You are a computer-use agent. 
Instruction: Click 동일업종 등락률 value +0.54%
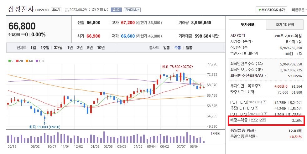click(x=296, y=136)
